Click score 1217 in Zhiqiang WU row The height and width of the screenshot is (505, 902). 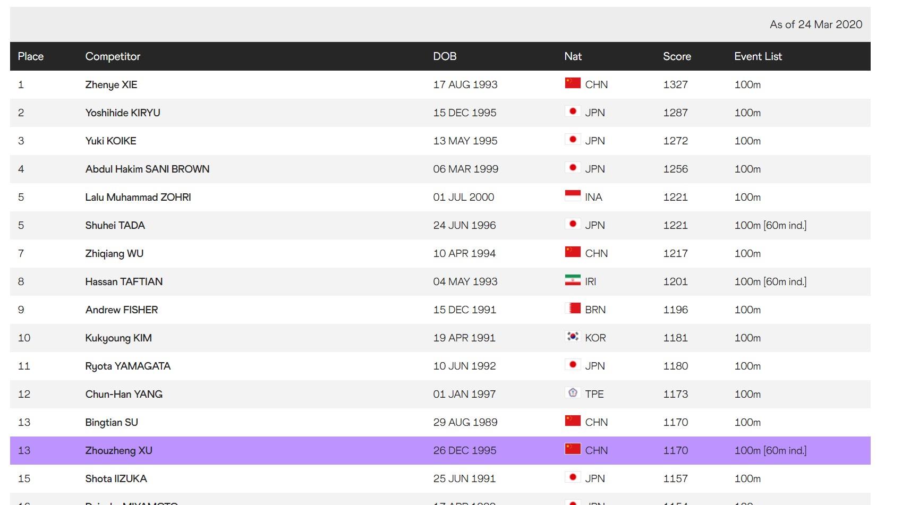point(675,253)
